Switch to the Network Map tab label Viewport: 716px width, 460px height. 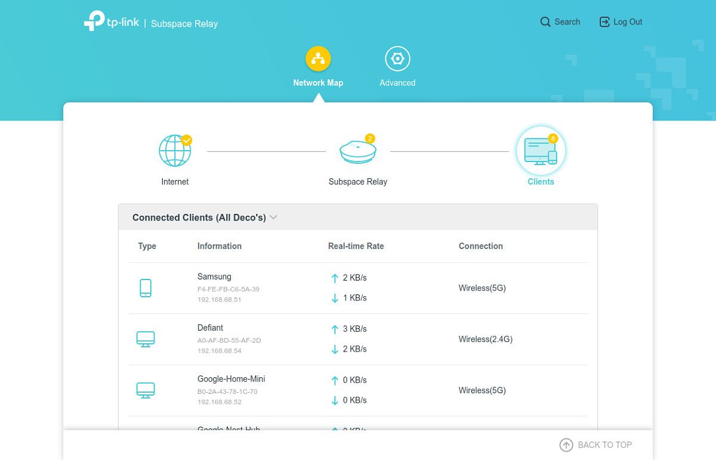(318, 83)
